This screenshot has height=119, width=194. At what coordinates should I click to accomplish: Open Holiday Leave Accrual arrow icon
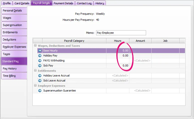(x=40, y=75)
